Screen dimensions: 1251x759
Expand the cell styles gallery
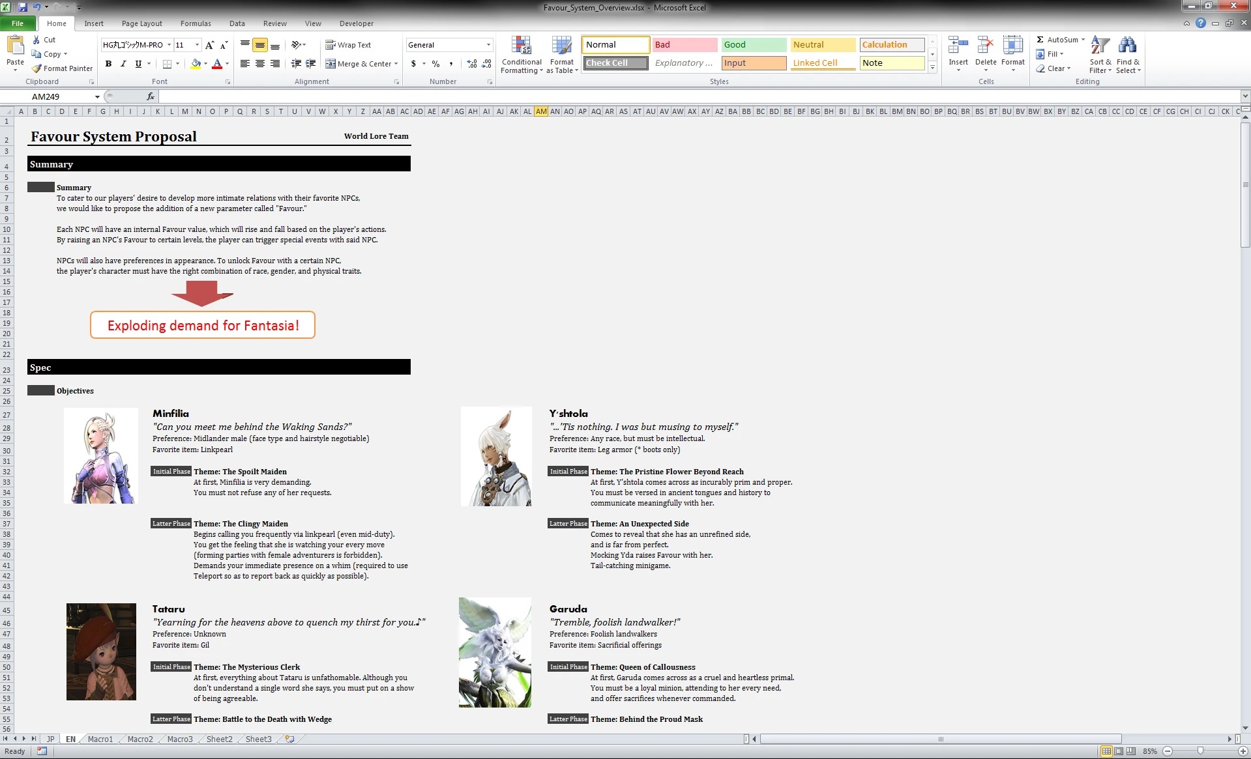pos(932,68)
